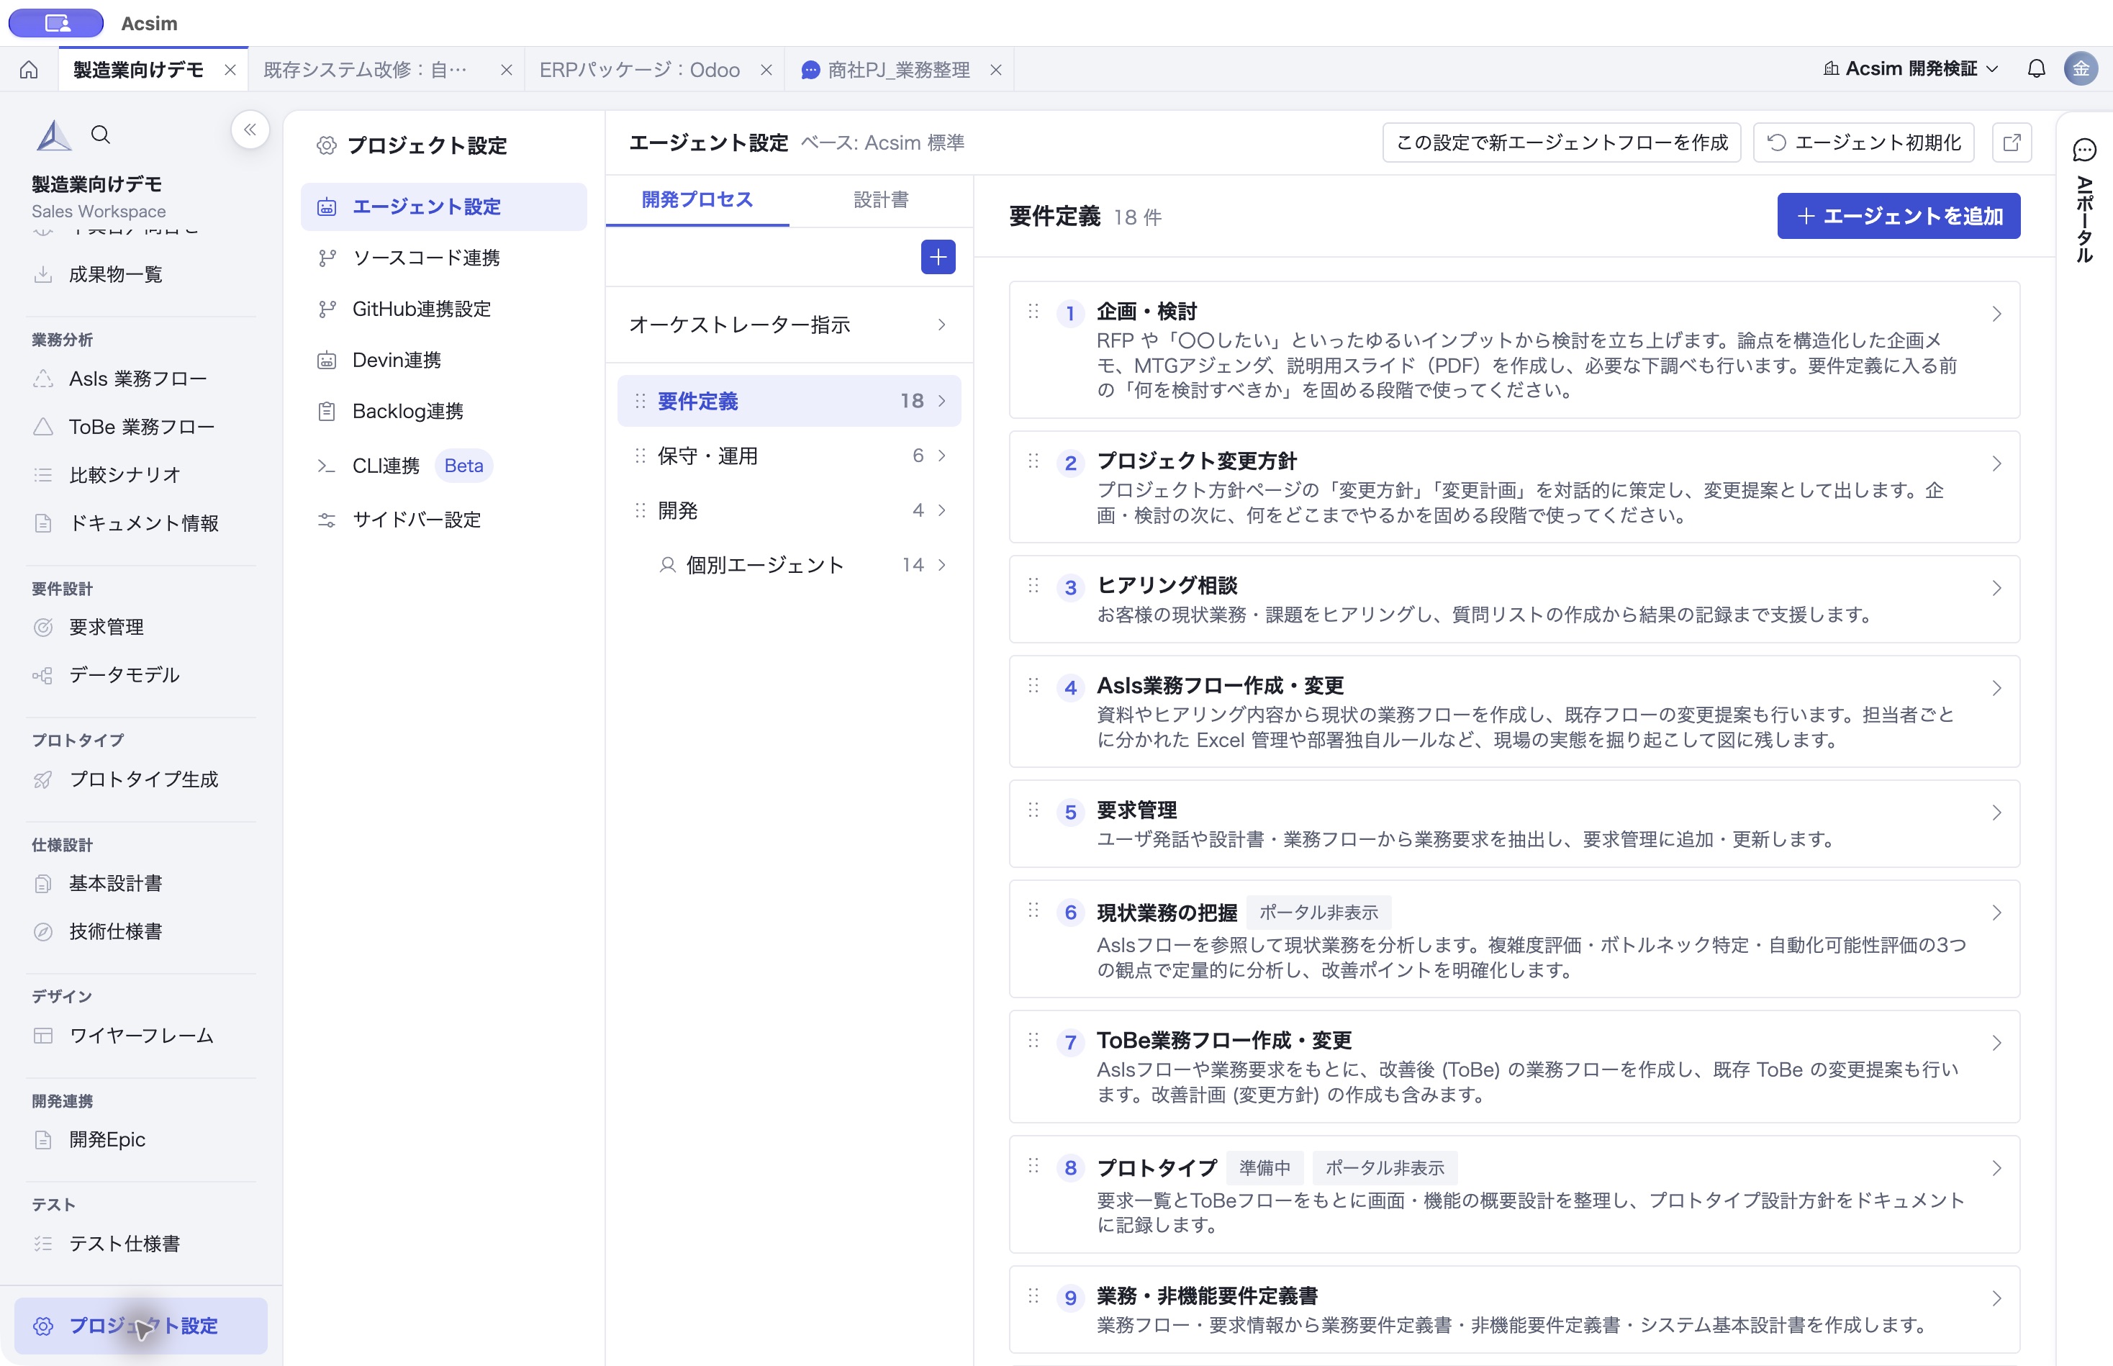Image resolution: width=2113 pixels, height=1366 pixels.
Task: Click the sidebar search magnifier icon
Action: 101,134
